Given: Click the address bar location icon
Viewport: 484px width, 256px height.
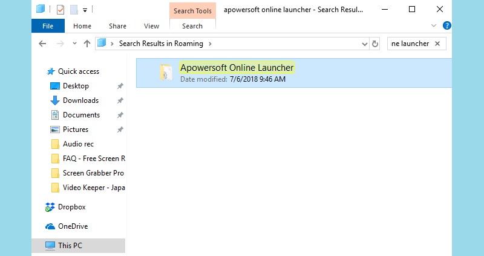Looking at the screenshot, I should tap(102, 43).
